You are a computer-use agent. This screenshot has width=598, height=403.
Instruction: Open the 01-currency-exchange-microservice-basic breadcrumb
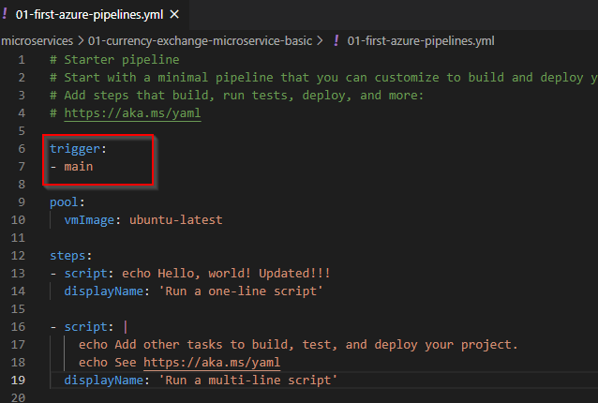[x=200, y=41]
